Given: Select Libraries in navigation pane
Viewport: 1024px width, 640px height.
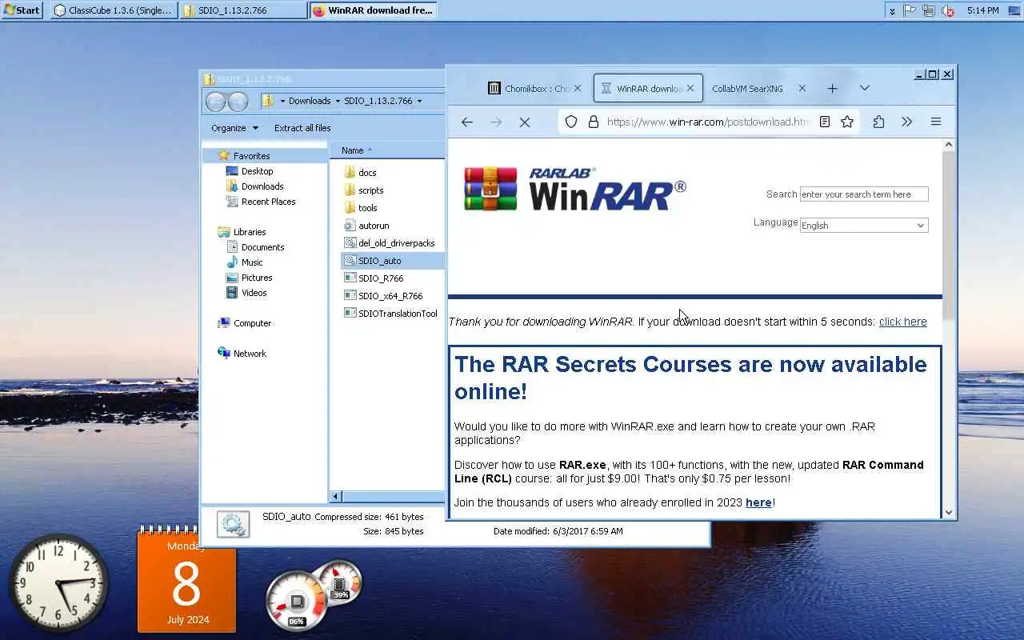Looking at the screenshot, I should point(249,232).
